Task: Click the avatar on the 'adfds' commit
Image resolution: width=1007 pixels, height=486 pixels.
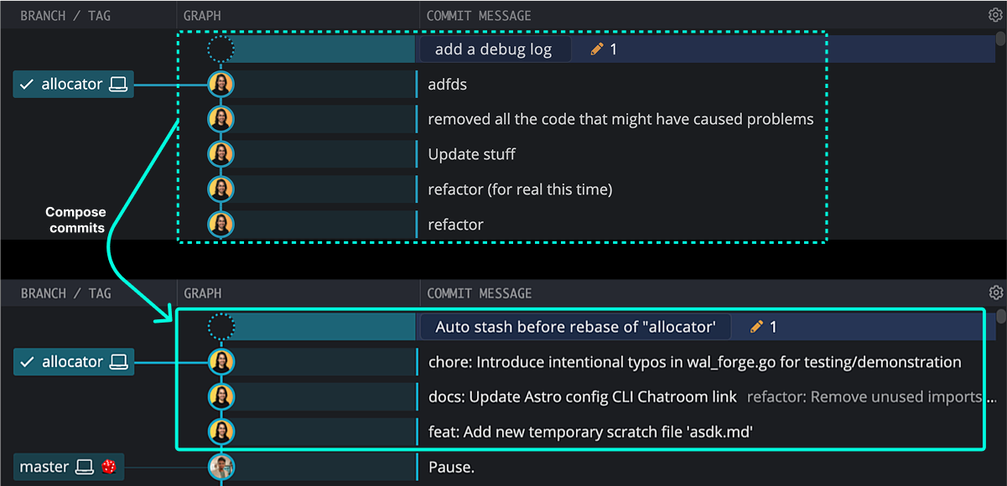Action: tap(221, 84)
